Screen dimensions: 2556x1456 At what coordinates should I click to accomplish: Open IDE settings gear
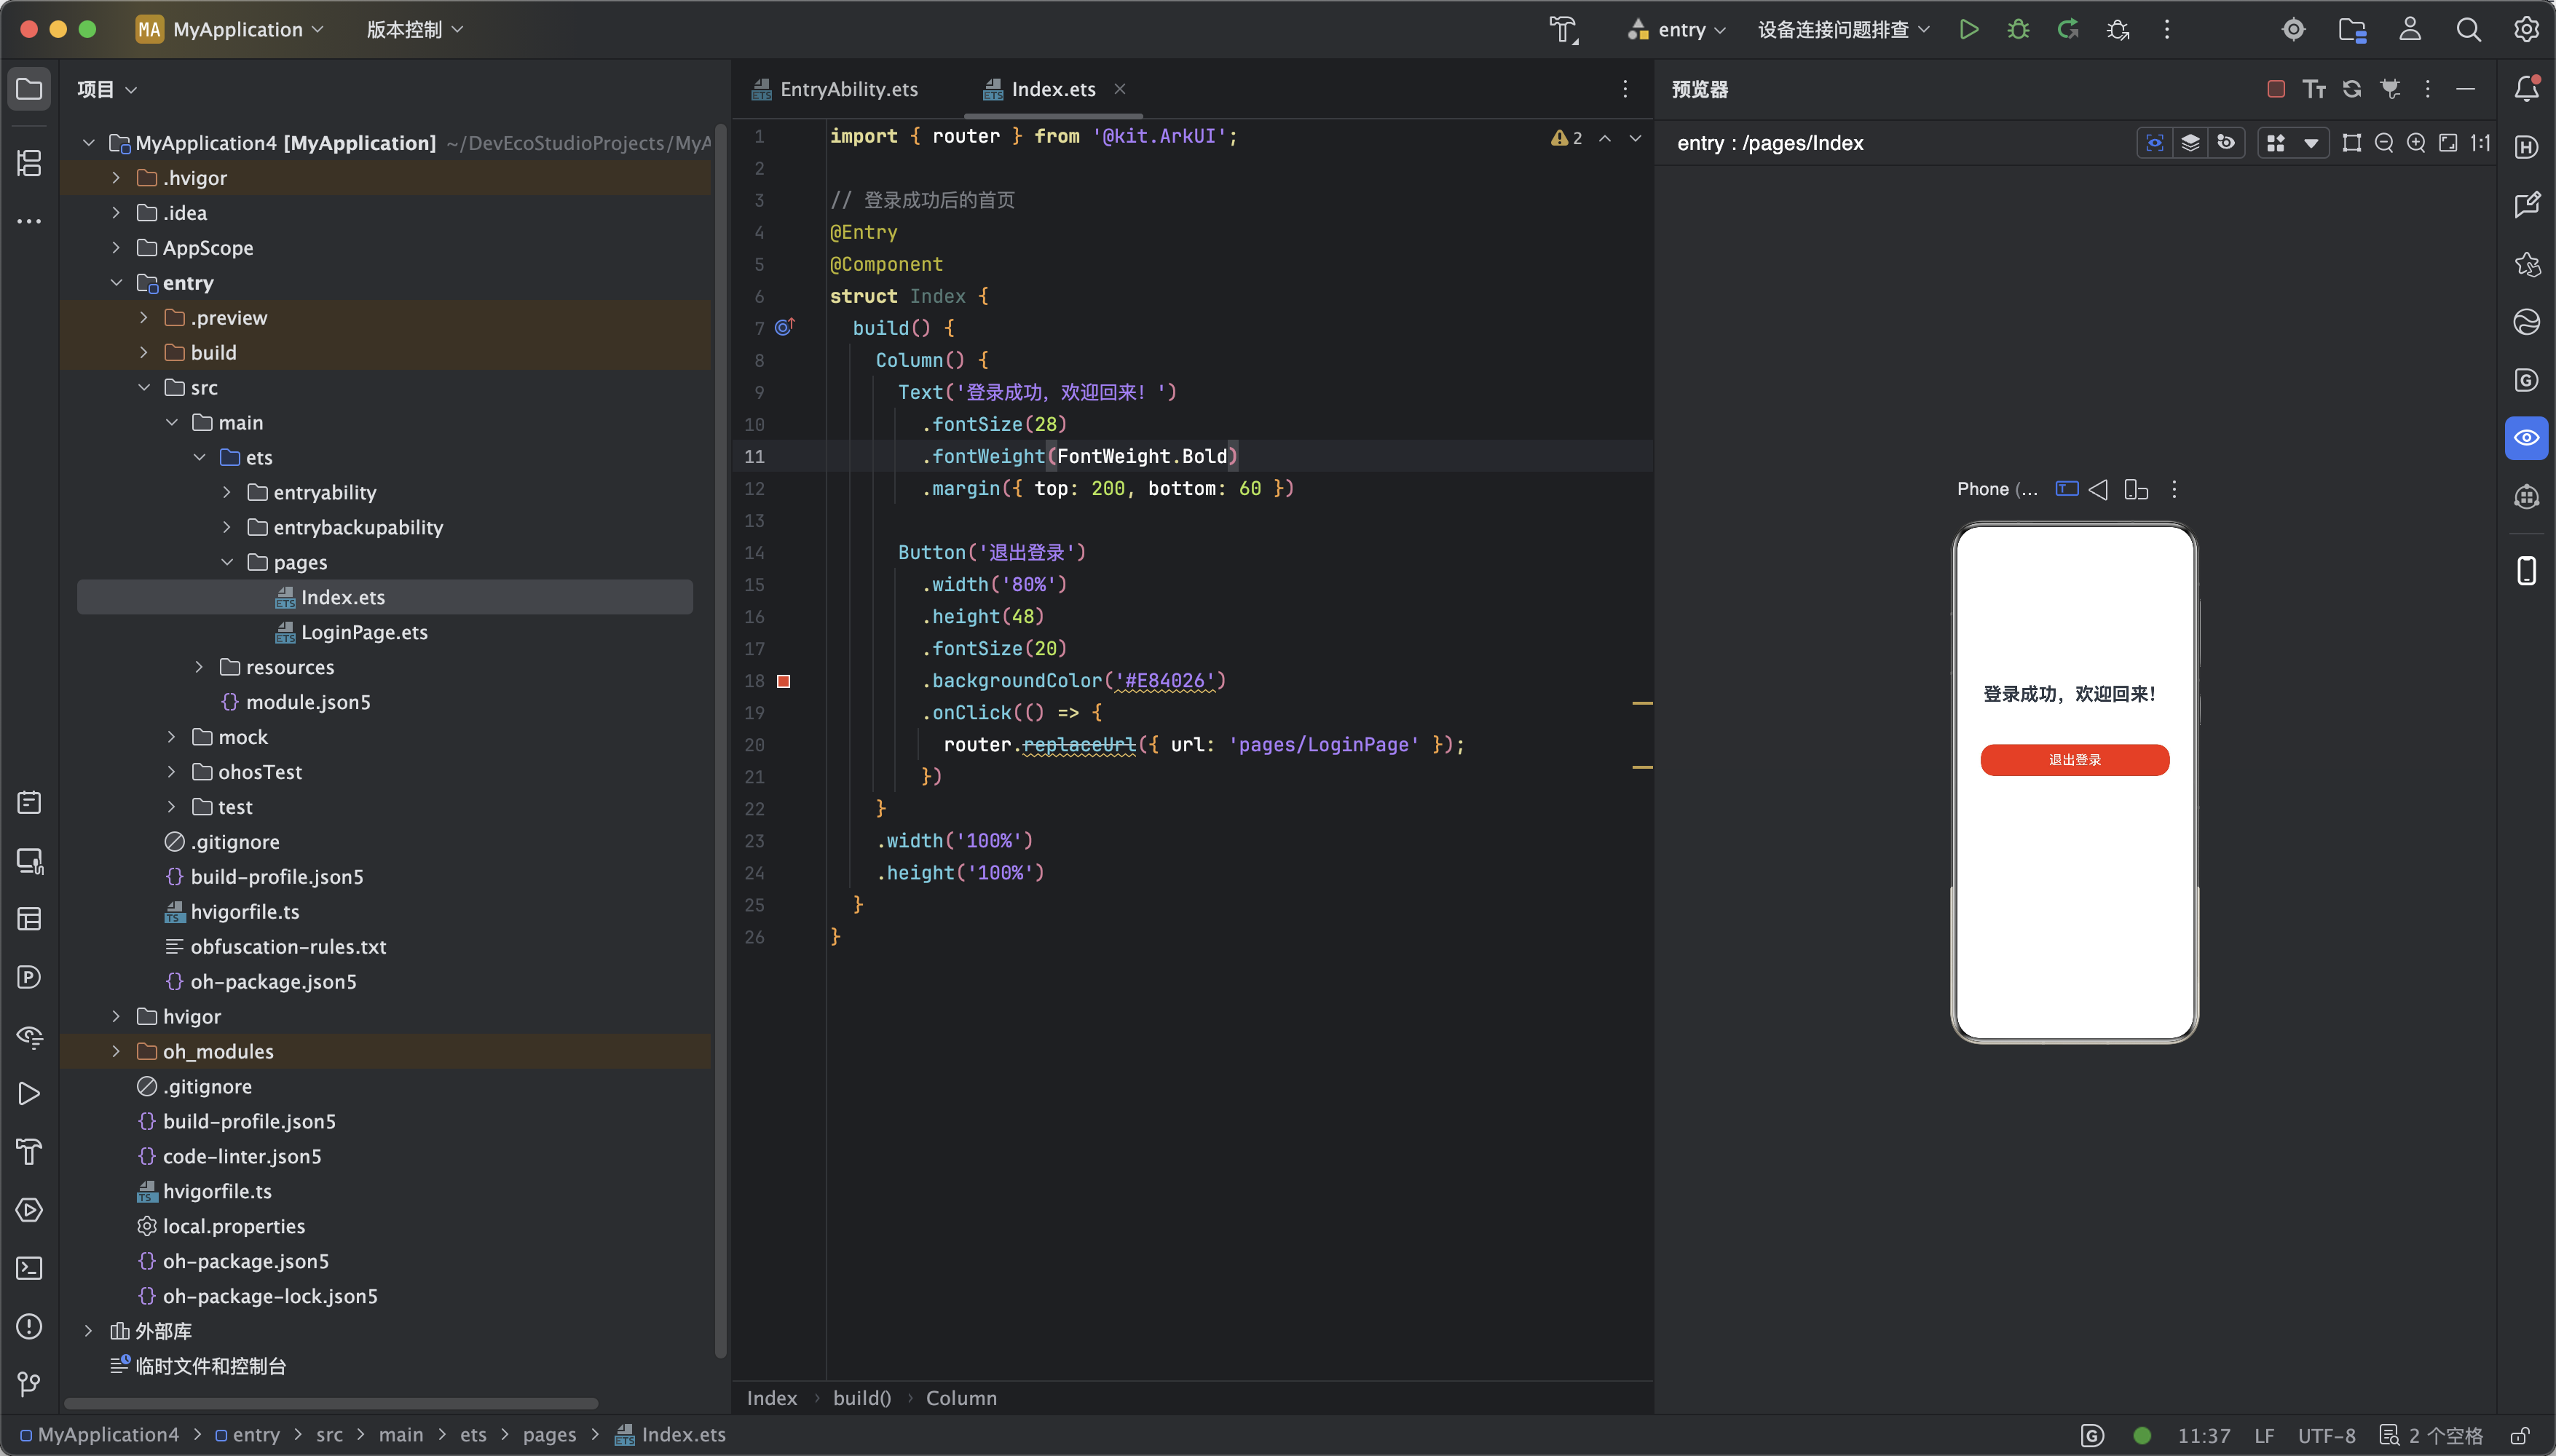pos(2526,29)
